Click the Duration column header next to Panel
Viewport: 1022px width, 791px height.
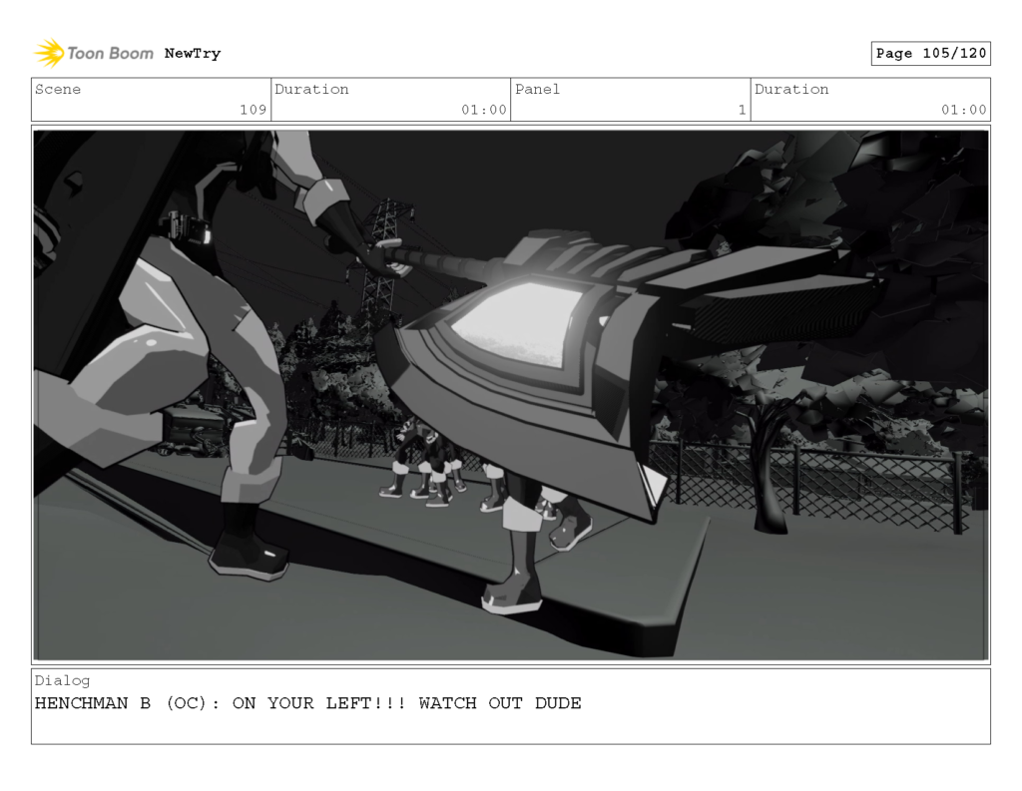click(791, 89)
